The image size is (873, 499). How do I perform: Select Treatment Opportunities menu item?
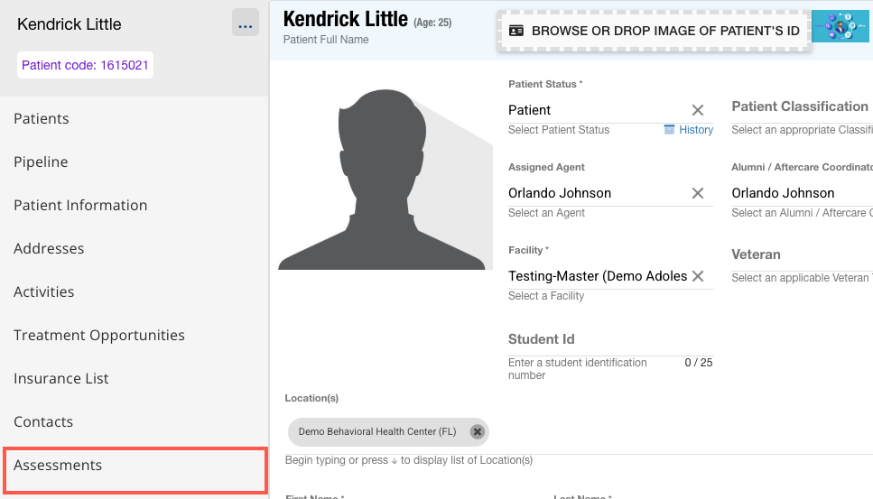(99, 336)
